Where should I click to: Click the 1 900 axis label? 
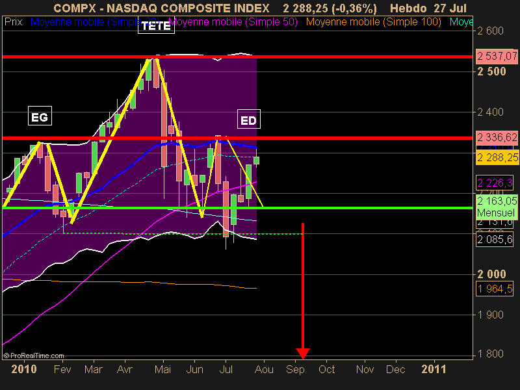pyautogui.click(x=490, y=315)
